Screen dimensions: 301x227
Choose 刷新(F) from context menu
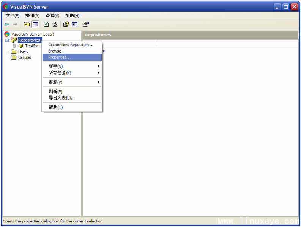coord(72,92)
